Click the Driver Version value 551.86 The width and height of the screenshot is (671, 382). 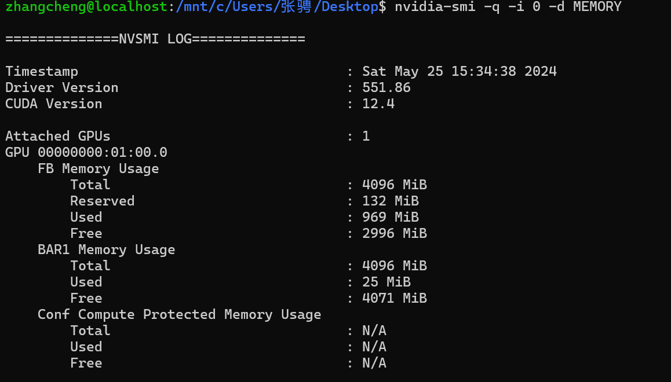click(x=386, y=88)
